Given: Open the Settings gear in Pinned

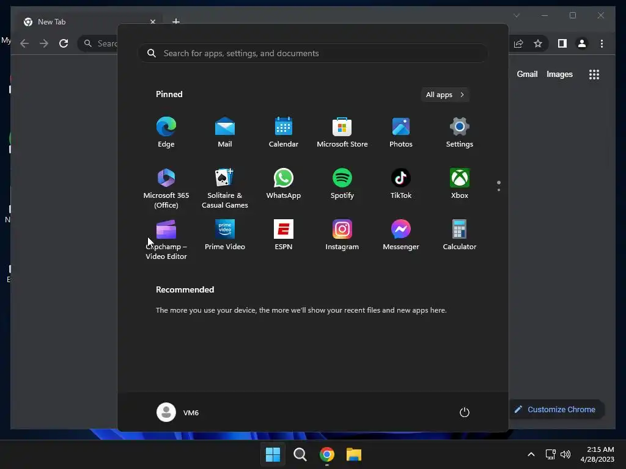Looking at the screenshot, I should (x=460, y=133).
